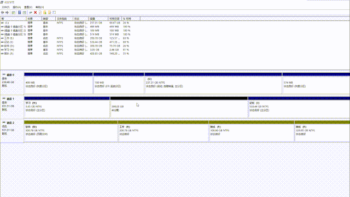Click the last toolbar icon after folder icons
The height and width of the screenshot is (197, 350).
click(x=54, y=13)
